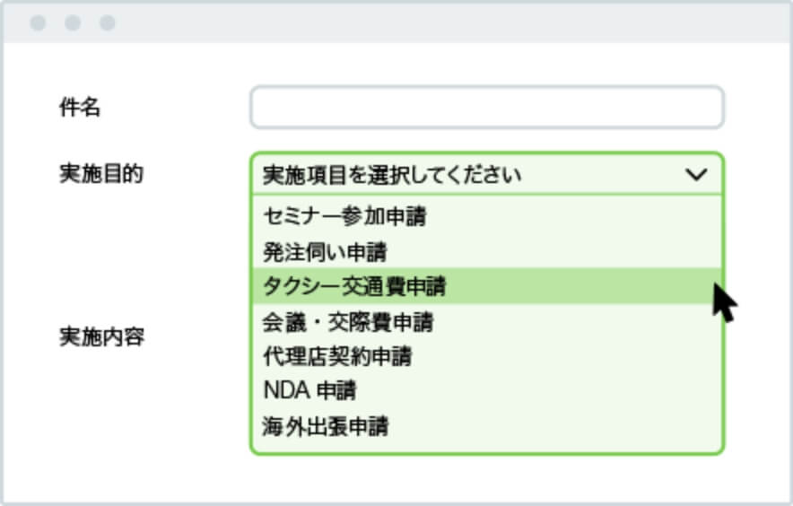Pick 海外出張申請 at the list bottom

486,426
